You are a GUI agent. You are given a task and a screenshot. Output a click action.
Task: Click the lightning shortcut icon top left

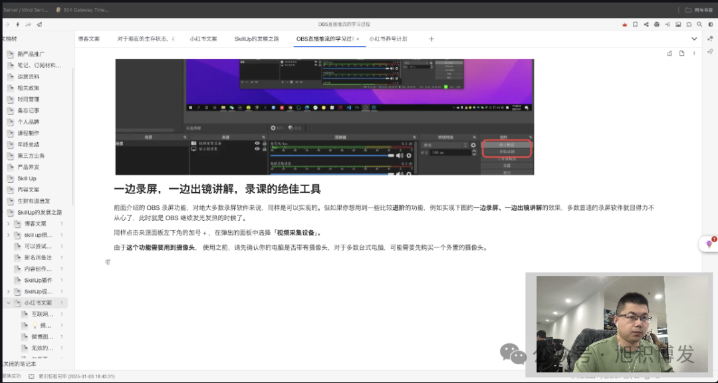click(17, 24)
